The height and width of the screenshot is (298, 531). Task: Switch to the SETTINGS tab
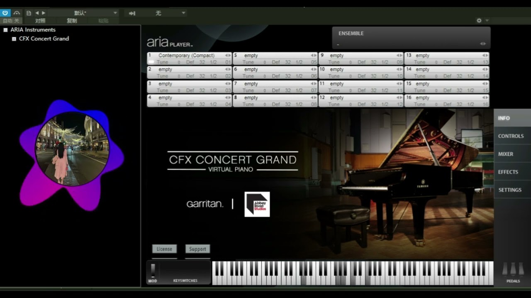pos(512,190)
